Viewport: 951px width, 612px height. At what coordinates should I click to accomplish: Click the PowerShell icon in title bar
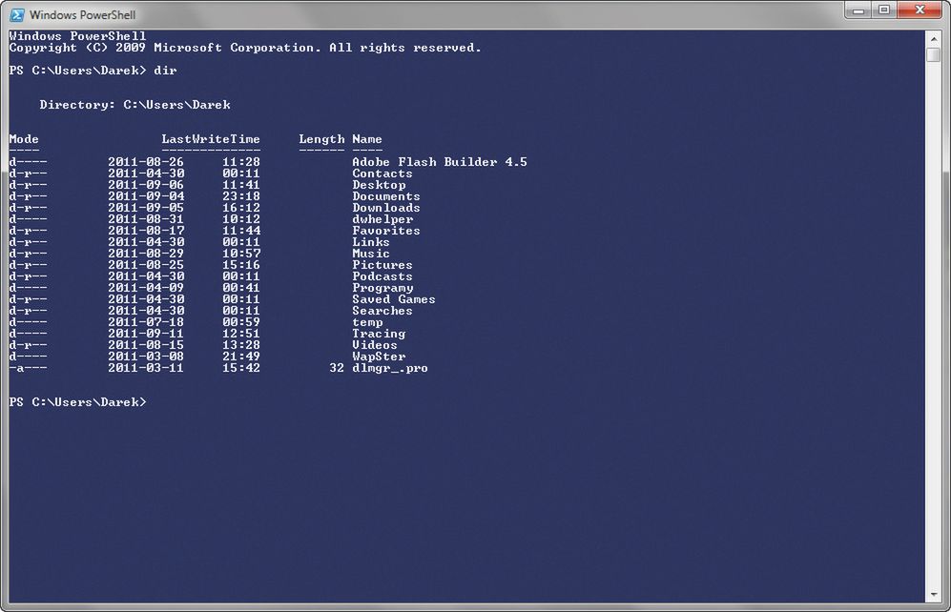point(17,14)
